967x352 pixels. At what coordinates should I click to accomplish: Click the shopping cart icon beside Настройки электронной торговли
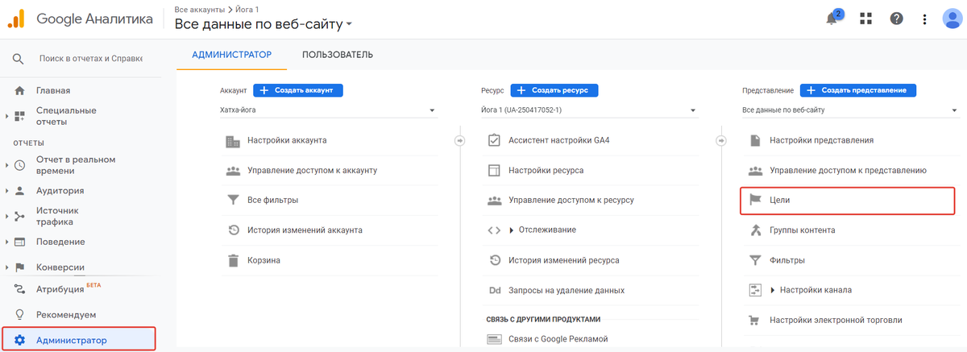click(x=755, y=320)
